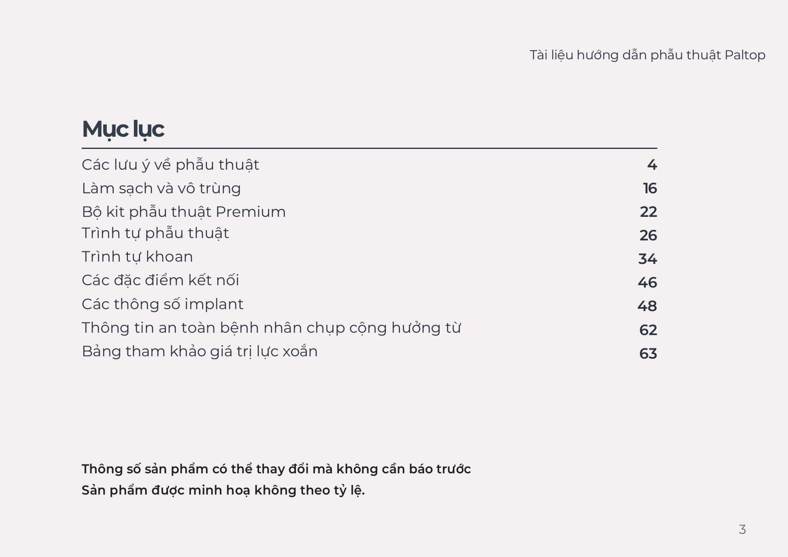Screen dimensions: 788x557
Task: Jump to 'Bảng tham khảo giá trị lực xoắn'
Action: tap(199, 352)
